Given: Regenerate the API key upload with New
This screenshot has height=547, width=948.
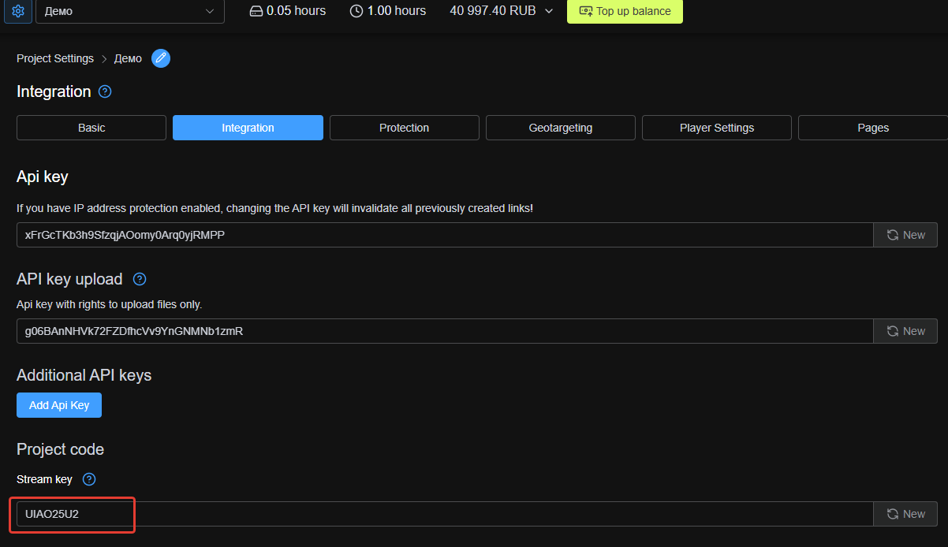Looking at the screenshot, I should click(x=905, y=331).
